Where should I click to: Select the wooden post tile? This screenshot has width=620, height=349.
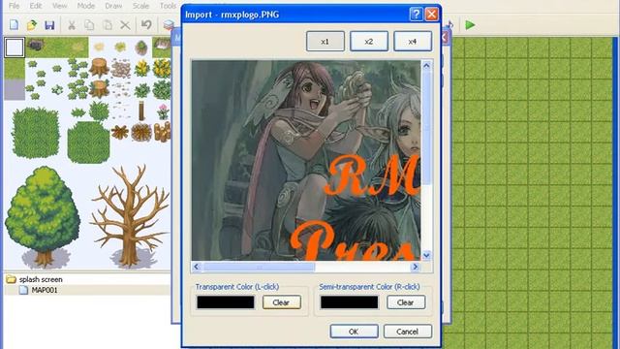tap(141, 111)
